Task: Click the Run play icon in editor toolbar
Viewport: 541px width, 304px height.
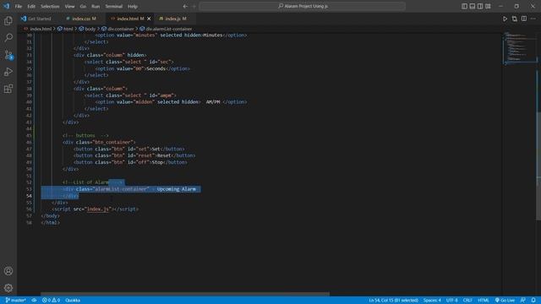Action: pos(505,19)
